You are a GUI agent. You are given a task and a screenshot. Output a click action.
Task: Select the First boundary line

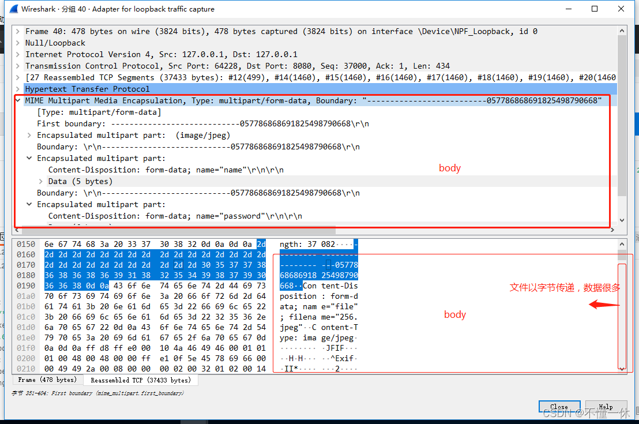[203, 123]
